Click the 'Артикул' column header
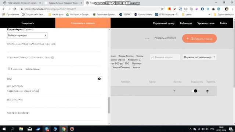 (126, 82)
